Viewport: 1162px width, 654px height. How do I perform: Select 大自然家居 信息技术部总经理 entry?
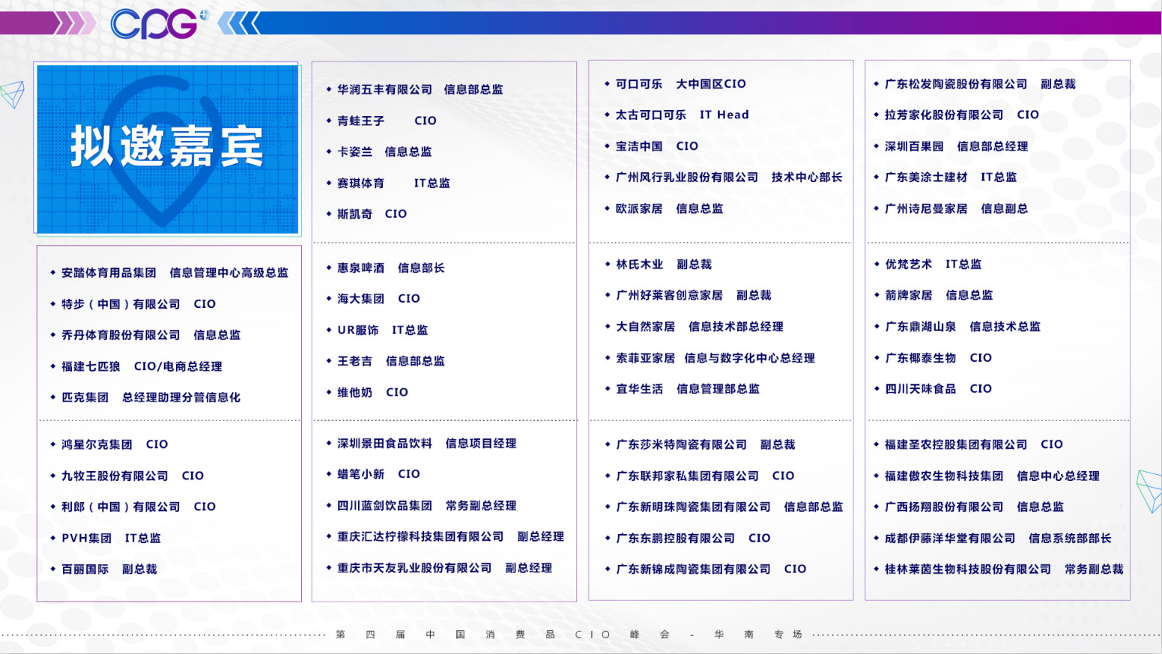(700, 327)
